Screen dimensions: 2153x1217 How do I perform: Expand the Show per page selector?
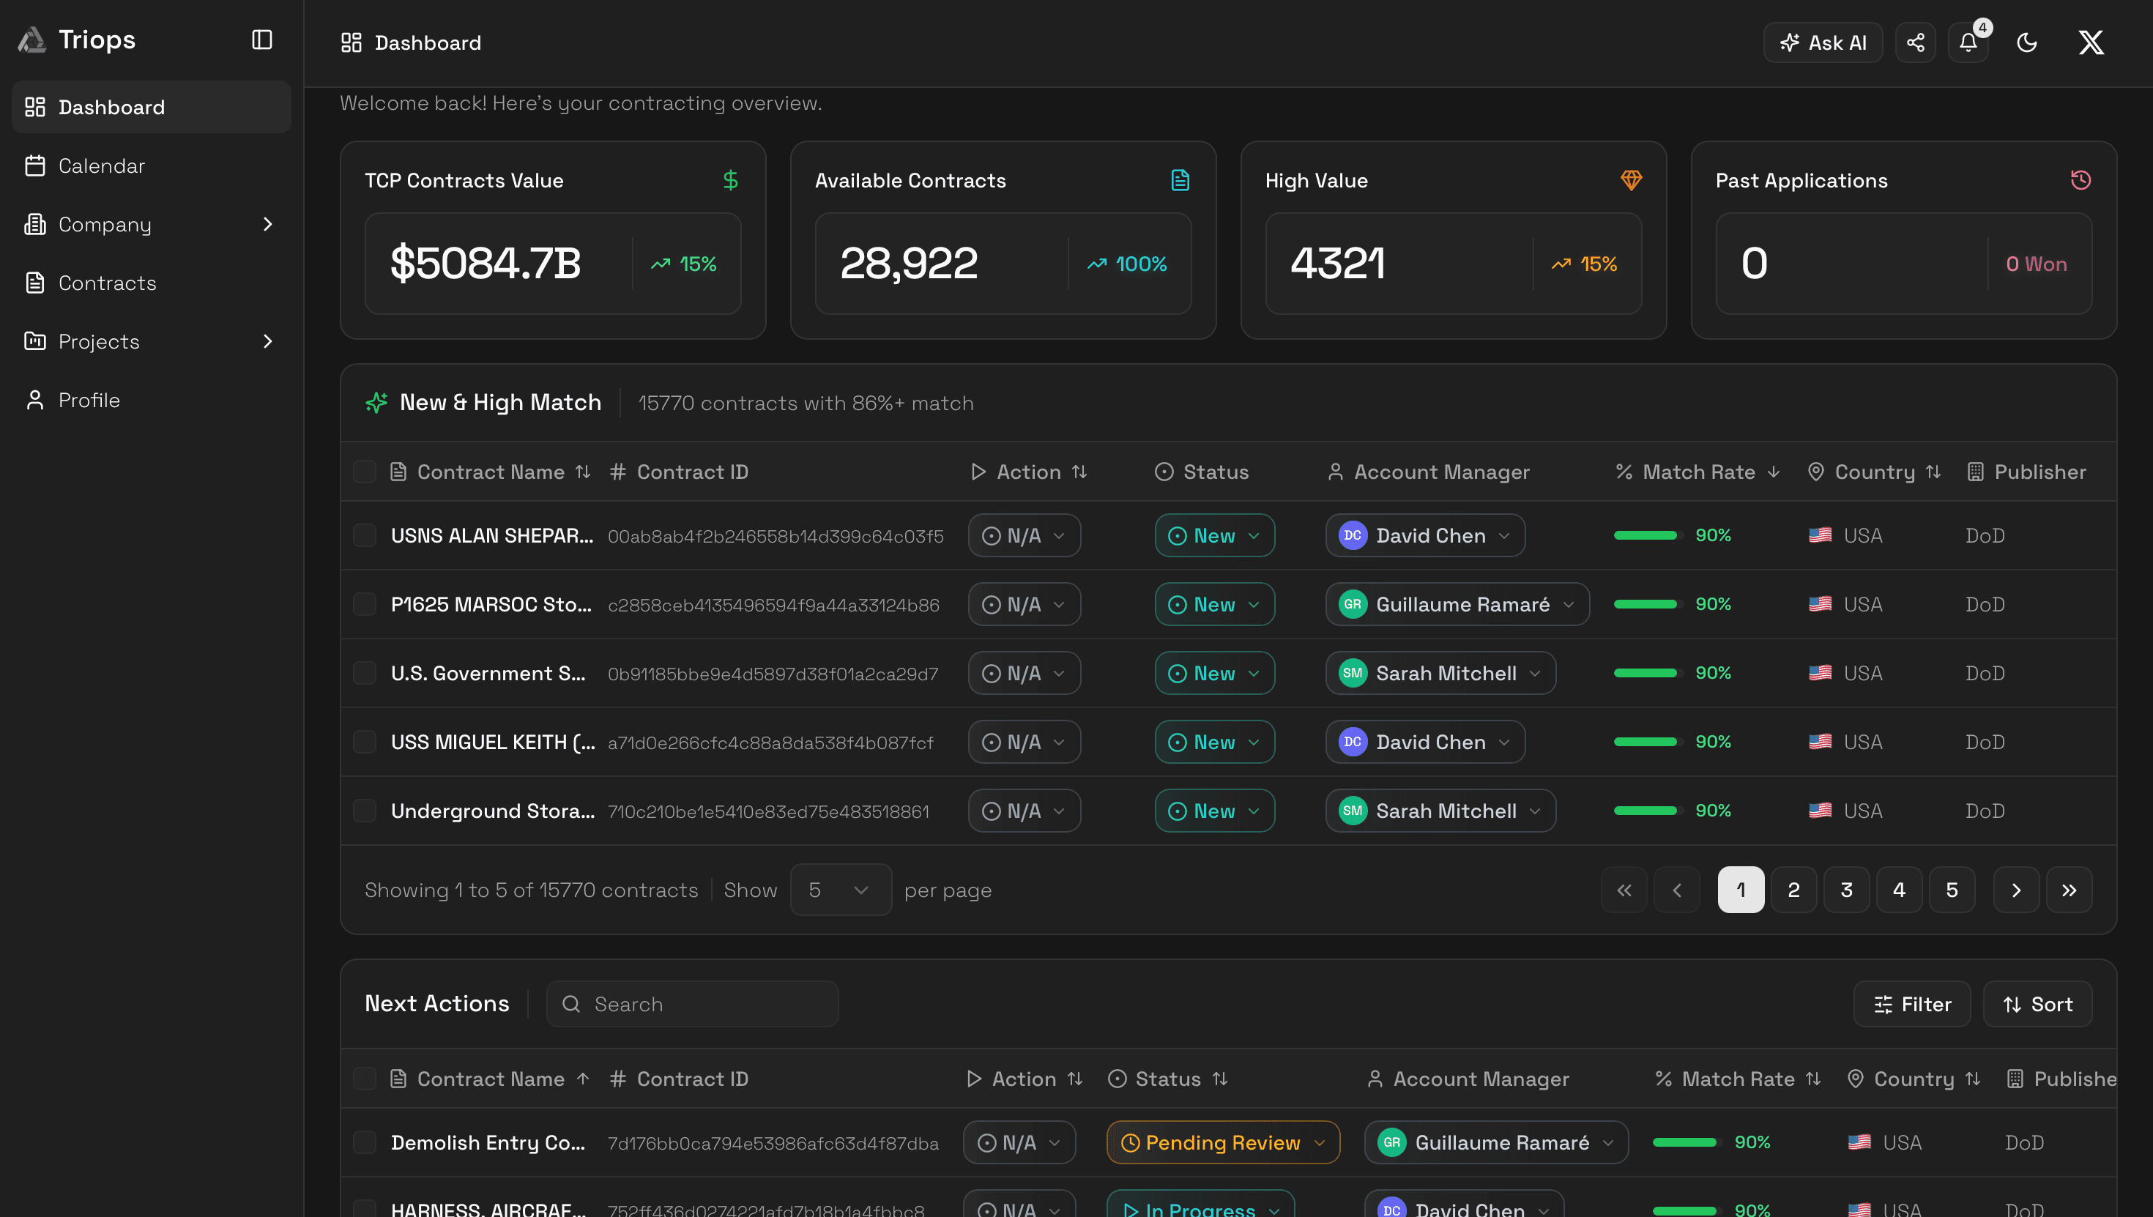coord(841,890)
